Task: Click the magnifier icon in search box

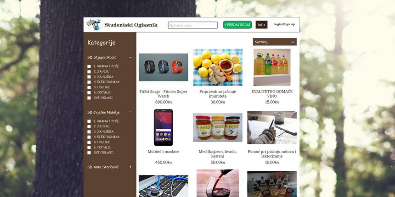Action: tap(171, 25)
